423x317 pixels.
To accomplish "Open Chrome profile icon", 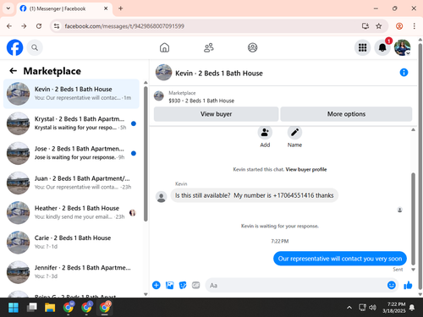I will tap(399, 26).
